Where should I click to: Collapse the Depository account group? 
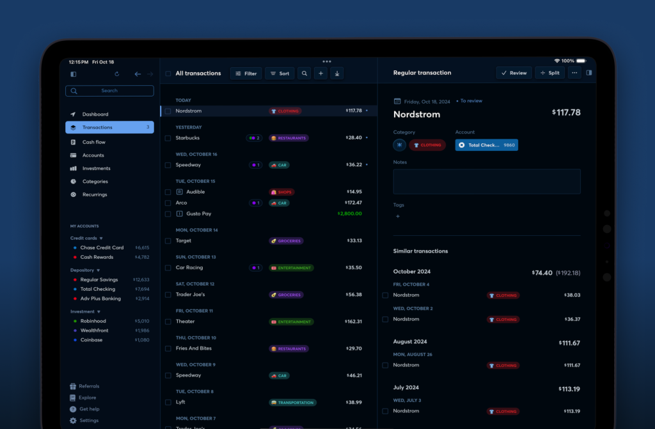click(98, 270)
